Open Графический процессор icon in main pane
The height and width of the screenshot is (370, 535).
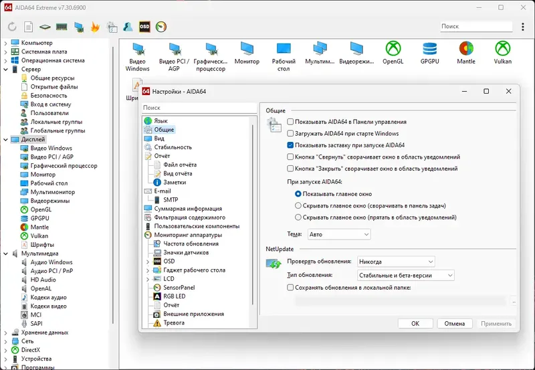pos(211,56)
